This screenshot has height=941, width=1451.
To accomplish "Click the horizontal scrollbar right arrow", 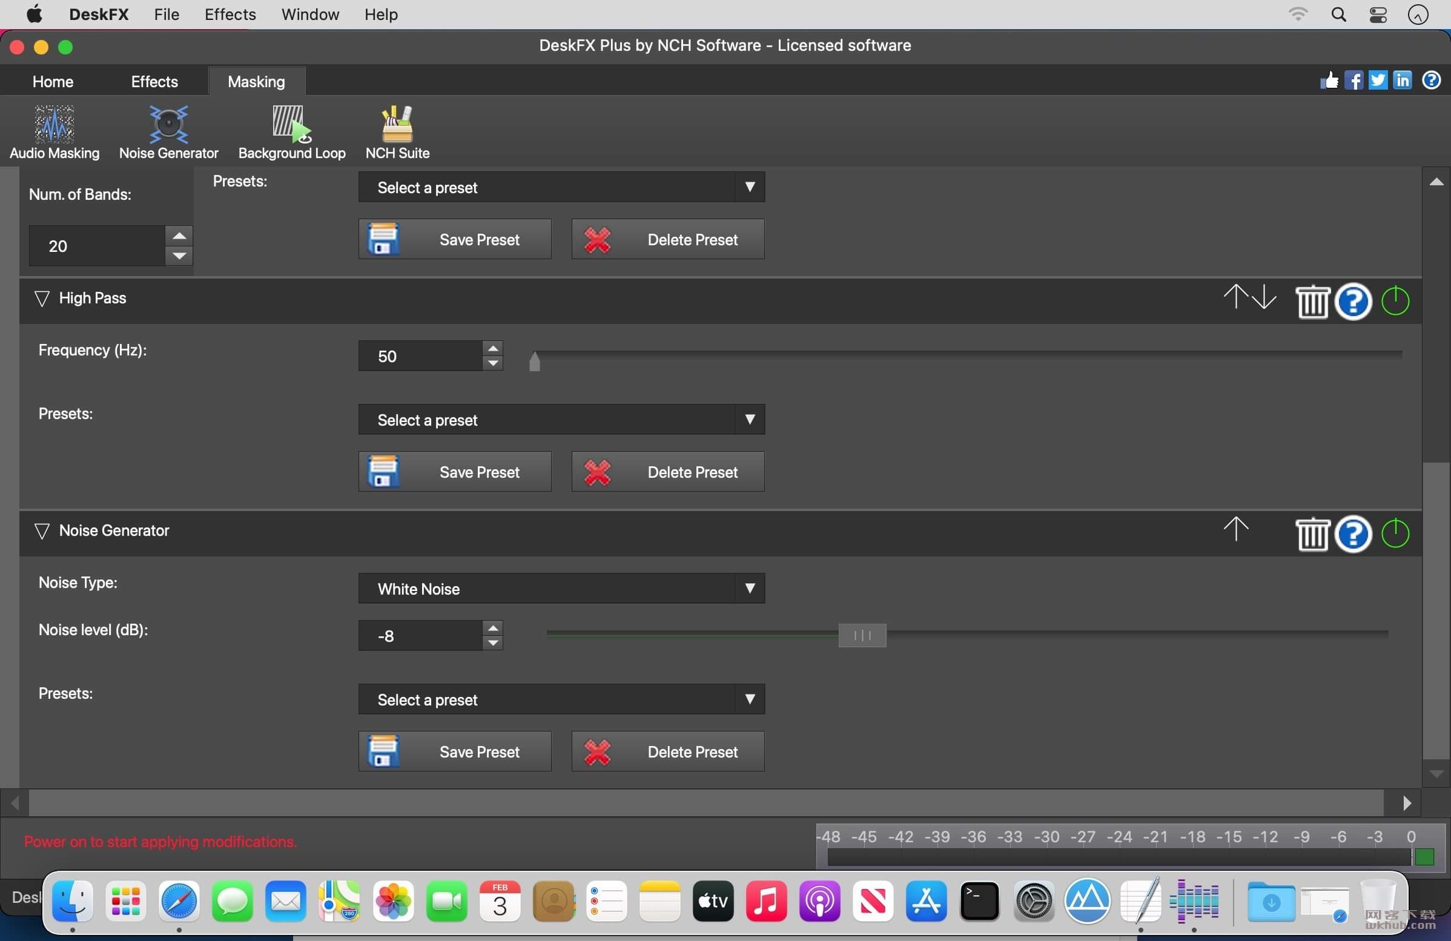I will (1407, 804).
